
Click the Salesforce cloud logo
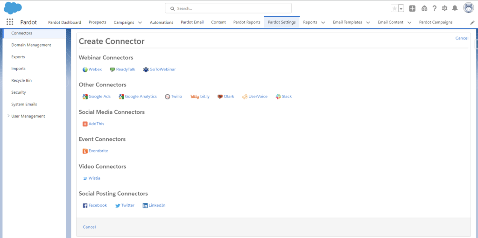tap(13, 8)
